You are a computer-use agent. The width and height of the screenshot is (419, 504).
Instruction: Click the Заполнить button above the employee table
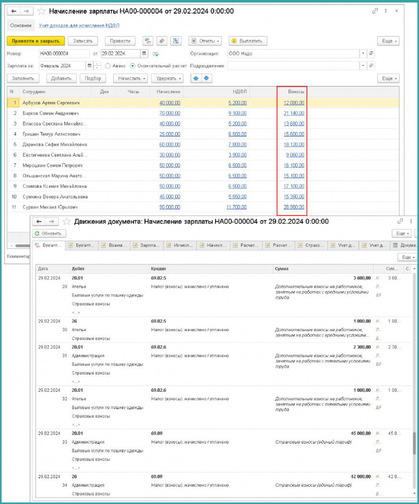pos(23,78)
